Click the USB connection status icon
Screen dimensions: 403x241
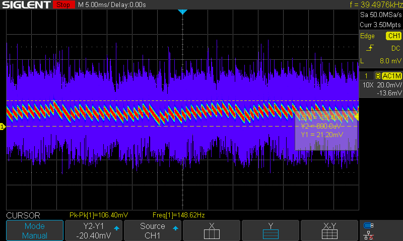[x=369, y=225]
